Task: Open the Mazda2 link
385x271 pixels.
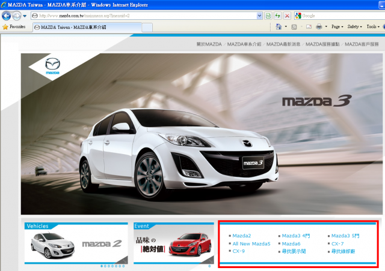Action: 242,236
